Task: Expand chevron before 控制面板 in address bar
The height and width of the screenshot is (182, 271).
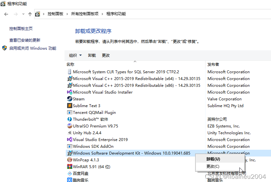Action: 44,14
